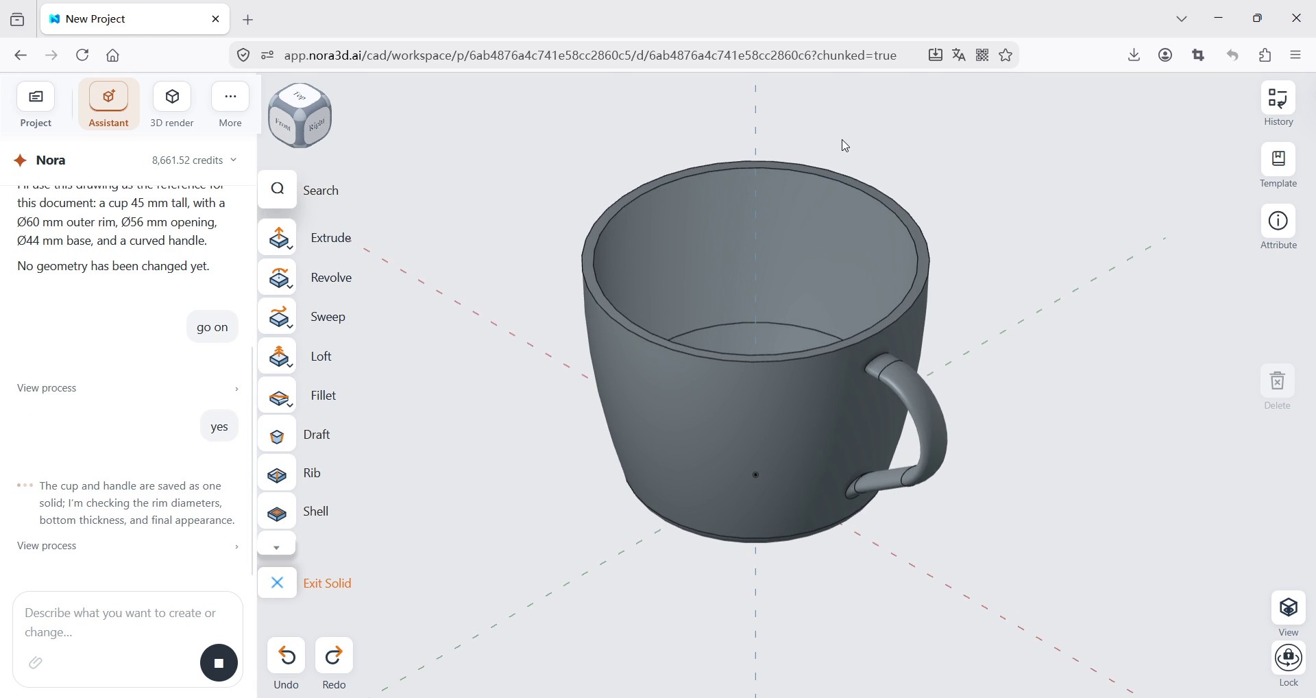The image size is (1316, 698).
Task: Open the Project panel
Action: point(36,105)
